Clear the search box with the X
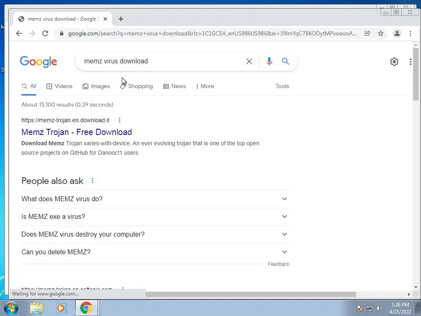421x316 pixels. pyautogui.click(x=249, y=61)
